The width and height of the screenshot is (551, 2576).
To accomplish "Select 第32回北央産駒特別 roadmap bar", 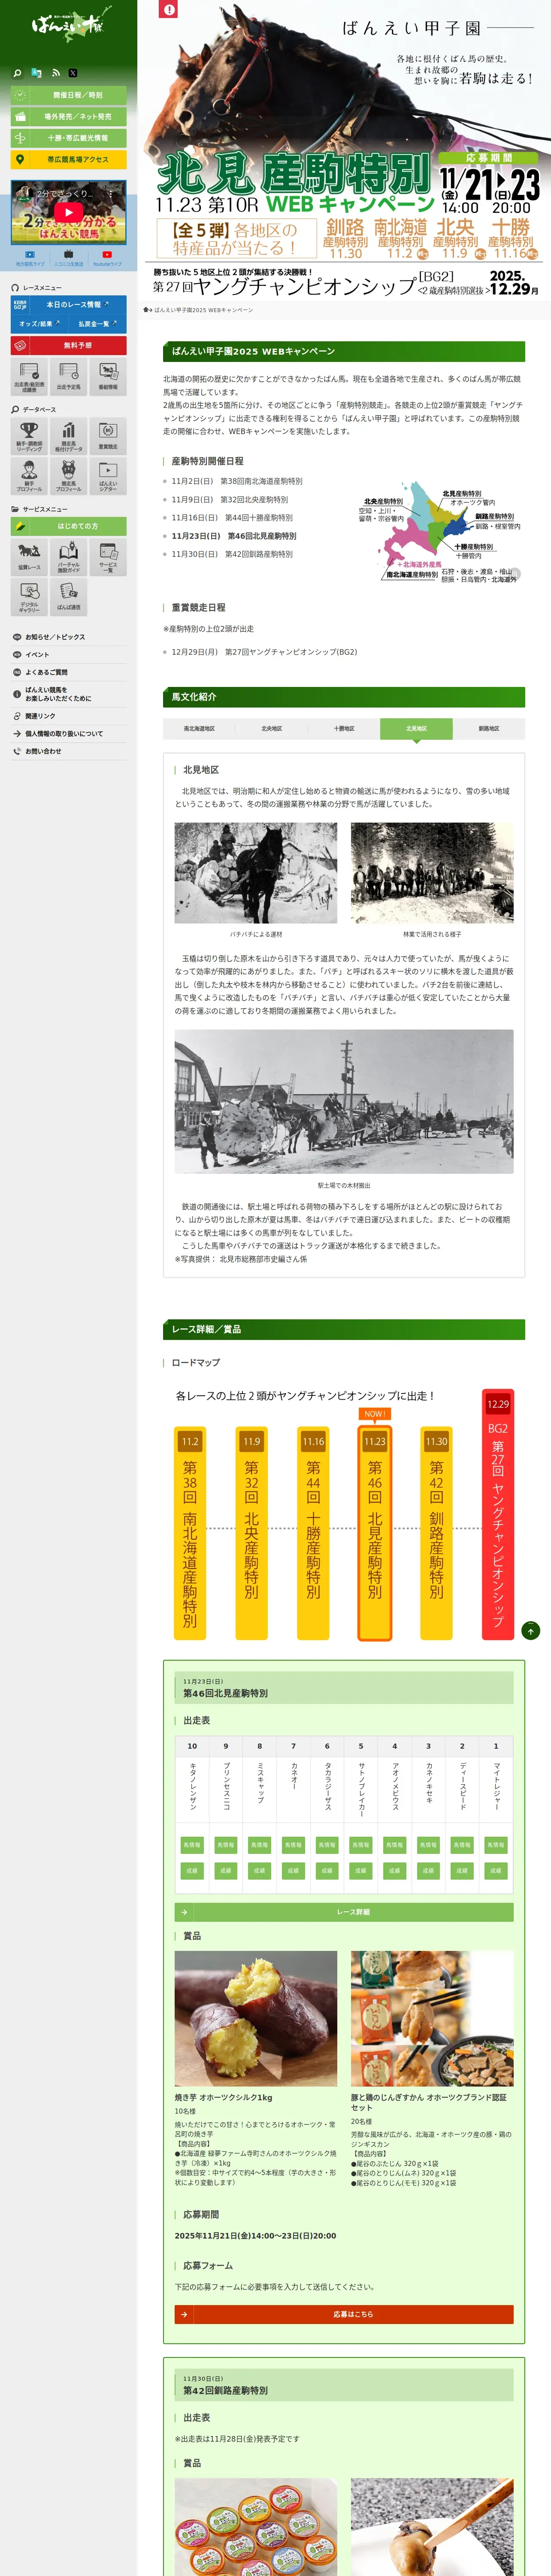I will (x=251, y=1533).
